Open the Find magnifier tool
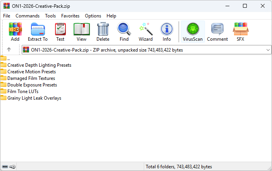Viewport: 272px width, 171px height. (x=124, y=31)
